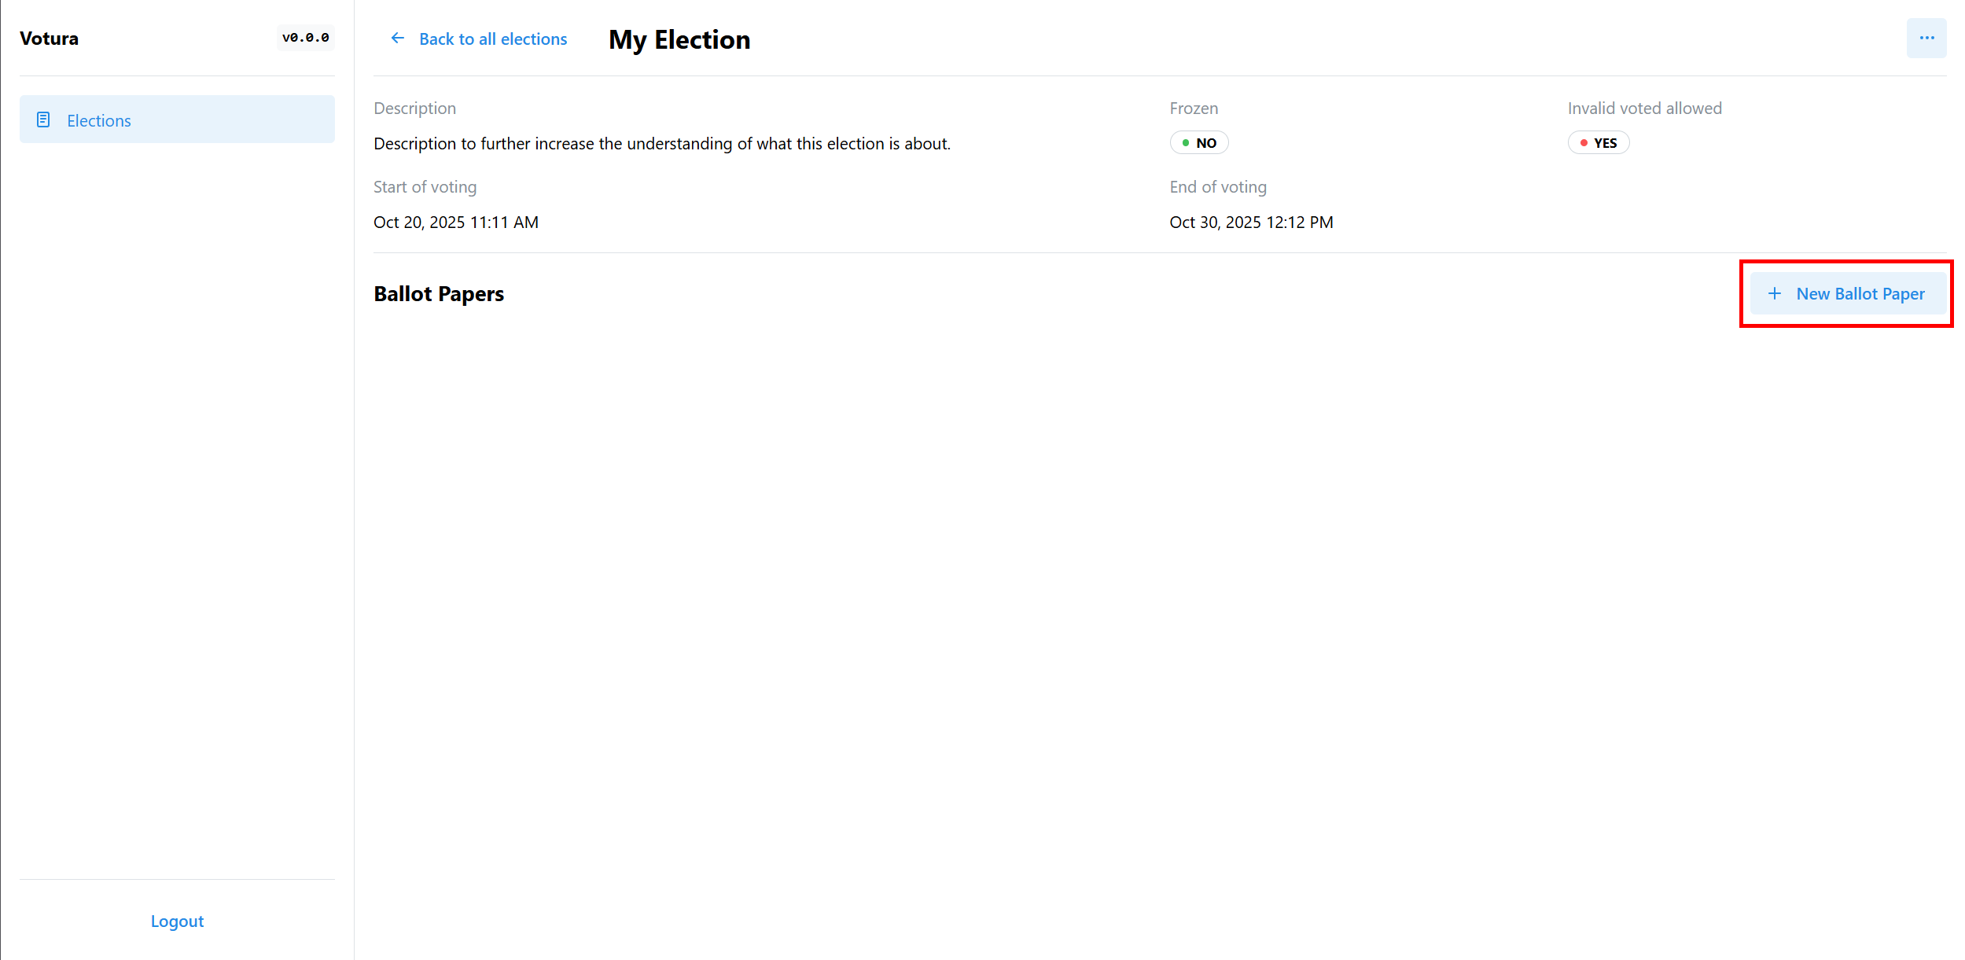Click the Elections document icon in sidebar

tap(43, 120)
